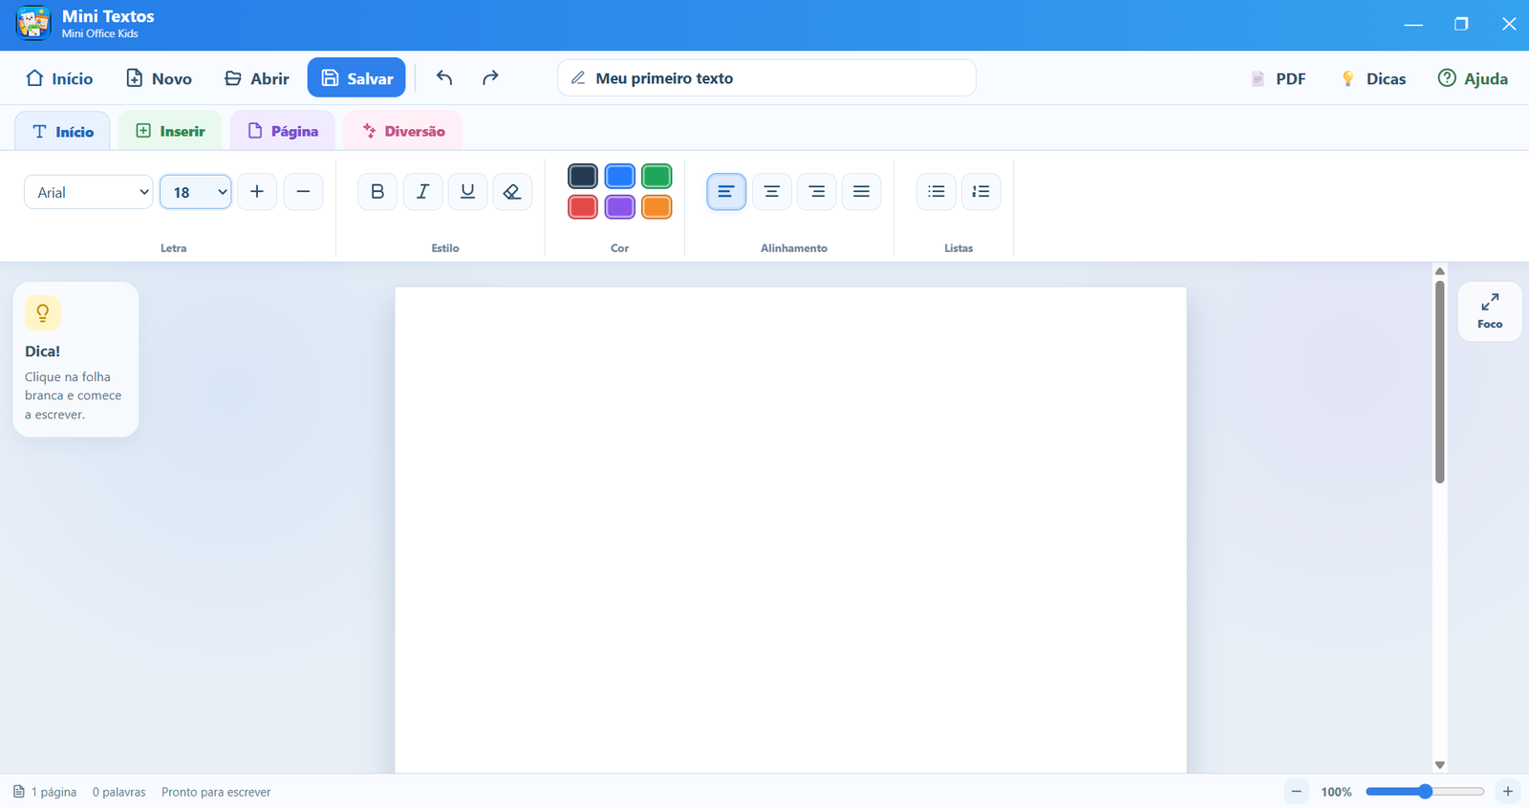Pick the dark navy color swatch
The width and height of the screenshot is (1529, 808).
(583, 177)
